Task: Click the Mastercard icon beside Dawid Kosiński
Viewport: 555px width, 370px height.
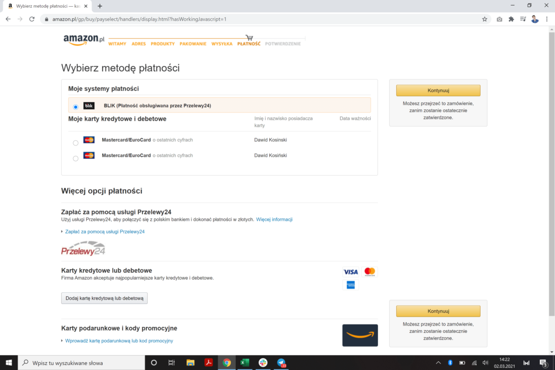Action: pyautogui.click(x=89, y=155)
